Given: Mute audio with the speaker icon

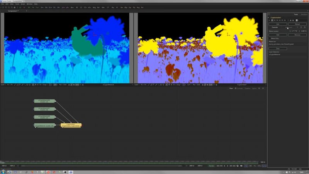Looking at the screenshot, I should pyautogui.click(x=242, y=165).
